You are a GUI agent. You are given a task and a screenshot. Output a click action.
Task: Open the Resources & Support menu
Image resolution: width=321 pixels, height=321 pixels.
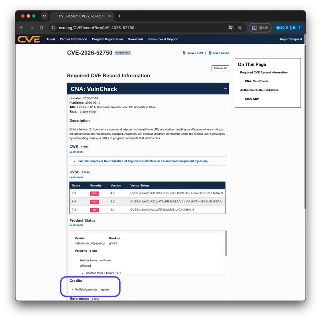(x=163, y=39)
